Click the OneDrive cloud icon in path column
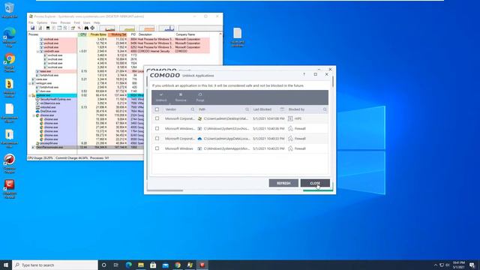The height and width of the screenshot is (270, 480). (x=199, y=139)
